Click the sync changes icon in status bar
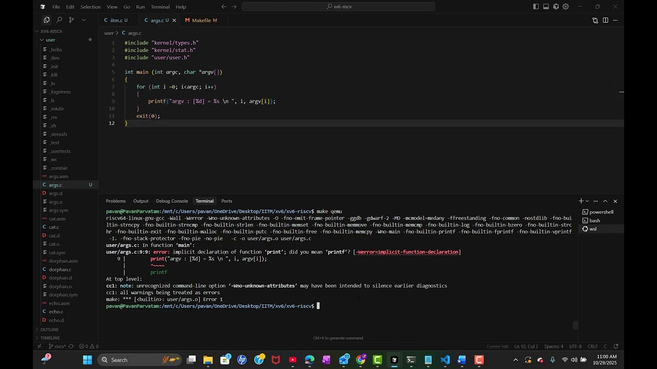The width and height of the screenshot is (657, 369). click(x=71, y=346)
